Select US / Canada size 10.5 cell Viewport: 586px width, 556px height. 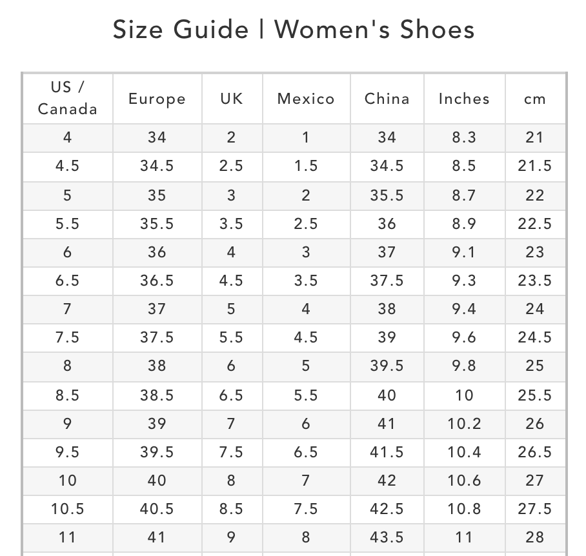pos(67,508)
